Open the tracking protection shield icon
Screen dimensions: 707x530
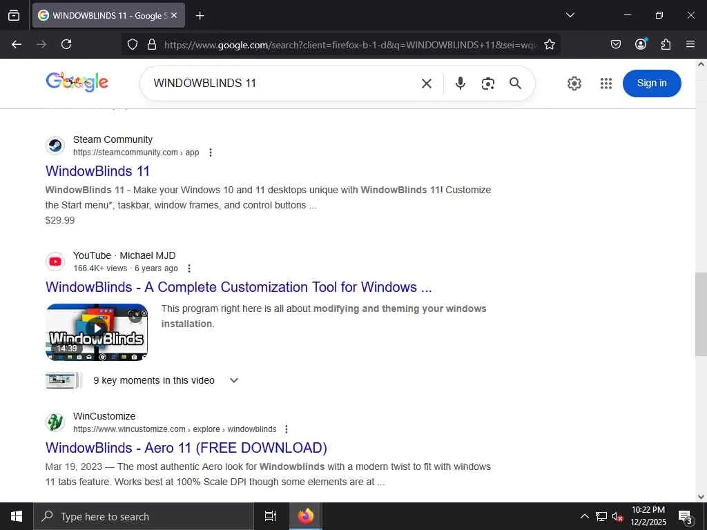132,44
